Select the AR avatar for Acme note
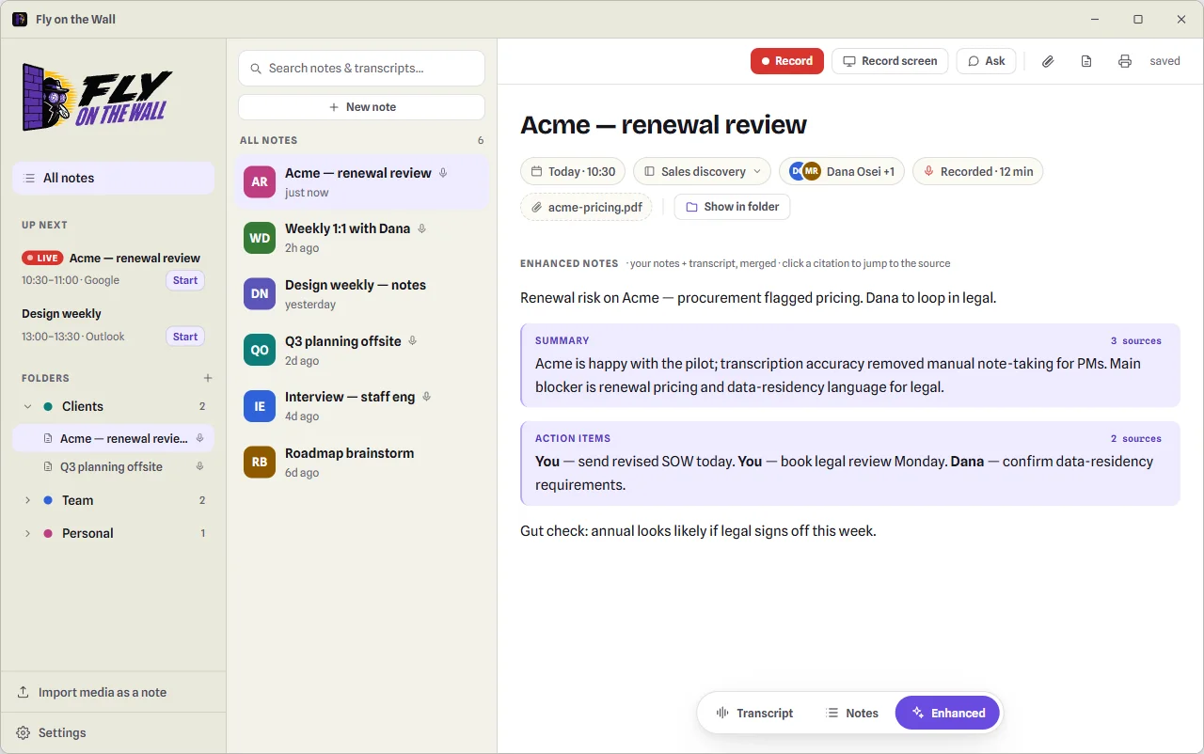The image size is (1204, 754). 260,182
